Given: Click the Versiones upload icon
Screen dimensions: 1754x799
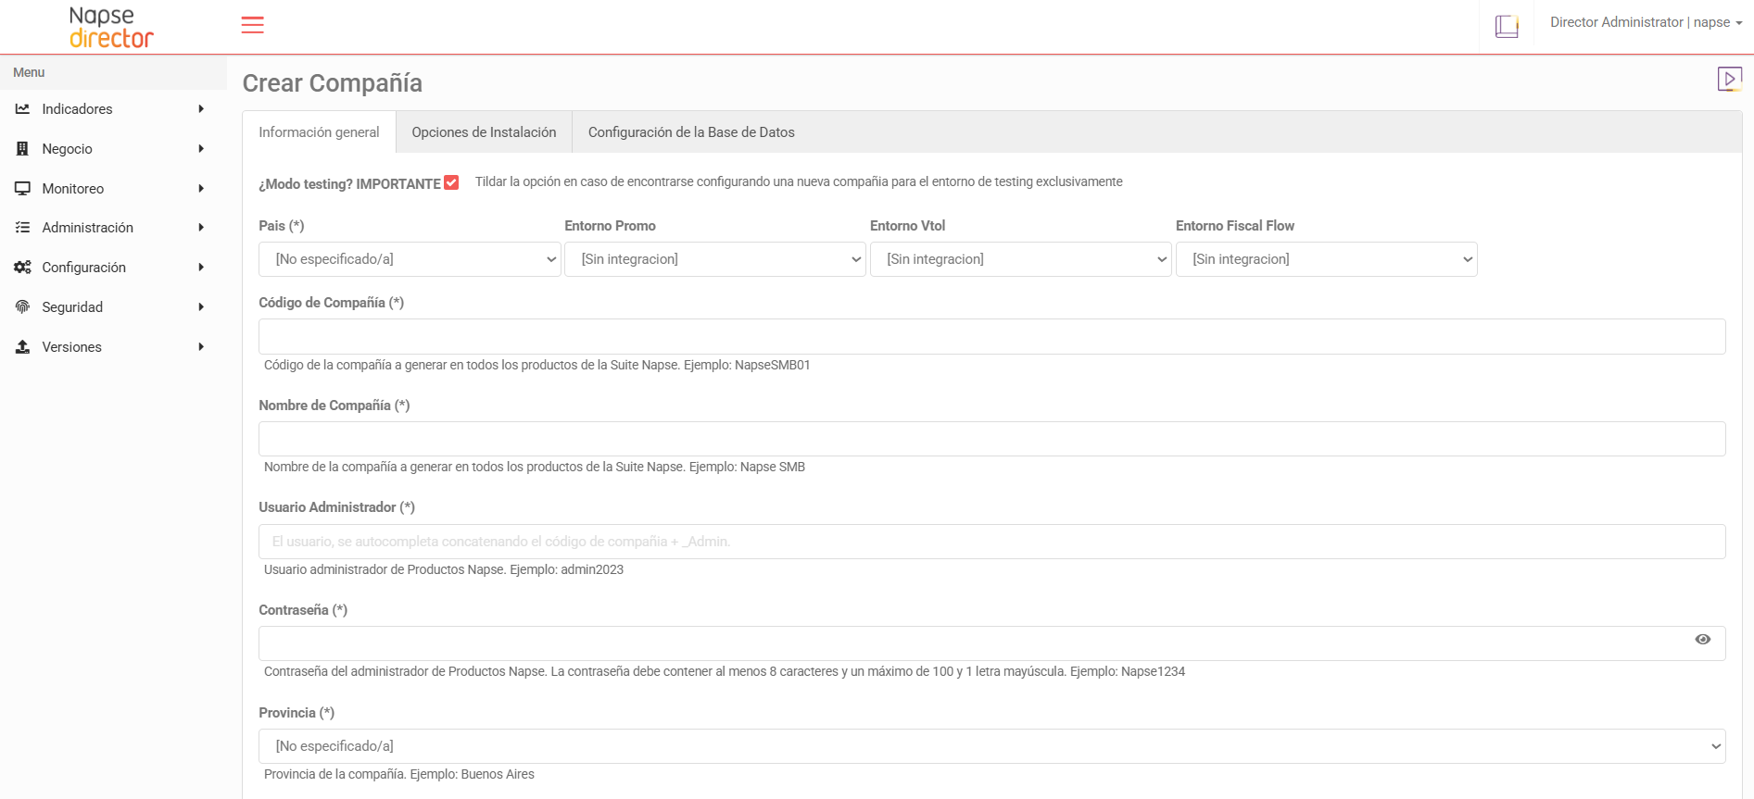Looking at the screenshot, I should (22, 347).
